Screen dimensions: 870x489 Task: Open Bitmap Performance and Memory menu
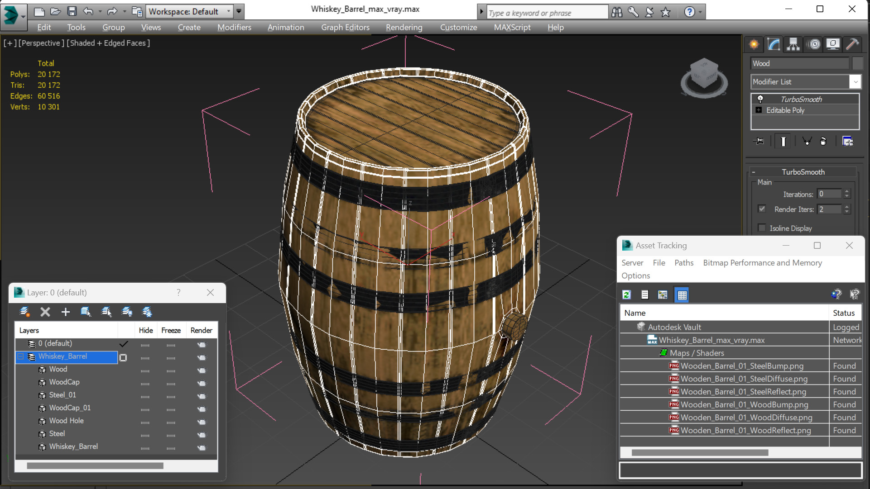click(763, 263)
